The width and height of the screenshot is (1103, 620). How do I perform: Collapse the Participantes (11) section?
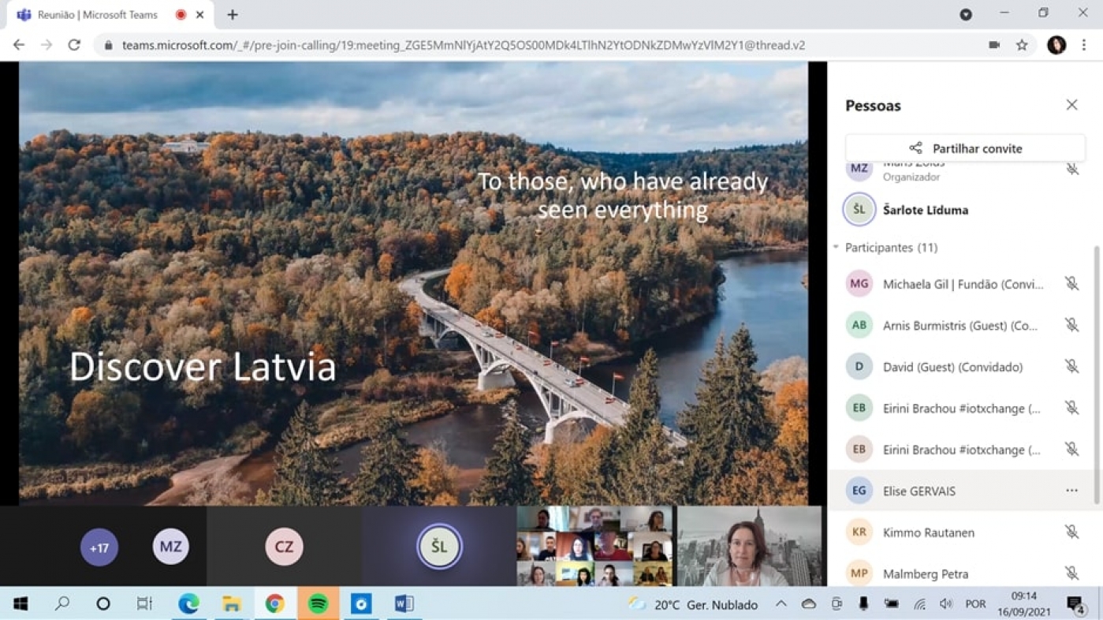837,248
